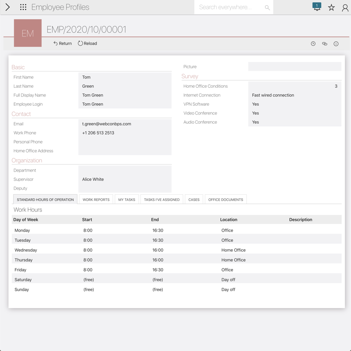Click the Day of Week column header
This screenshot has height=351, width=351.
[26, 219]
